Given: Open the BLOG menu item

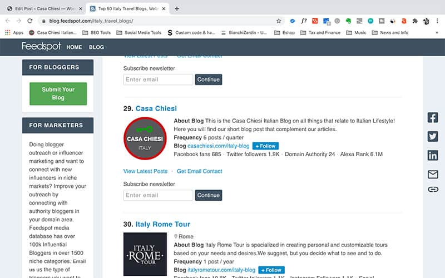Looking at the screenshot, I should 96,47.
